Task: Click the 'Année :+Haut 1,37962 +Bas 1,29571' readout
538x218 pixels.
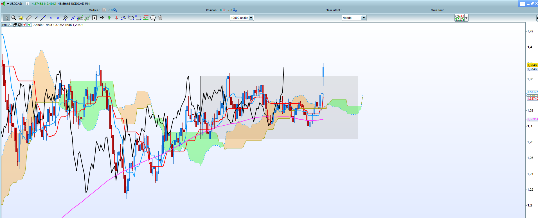Action: [x=58, y=25]
